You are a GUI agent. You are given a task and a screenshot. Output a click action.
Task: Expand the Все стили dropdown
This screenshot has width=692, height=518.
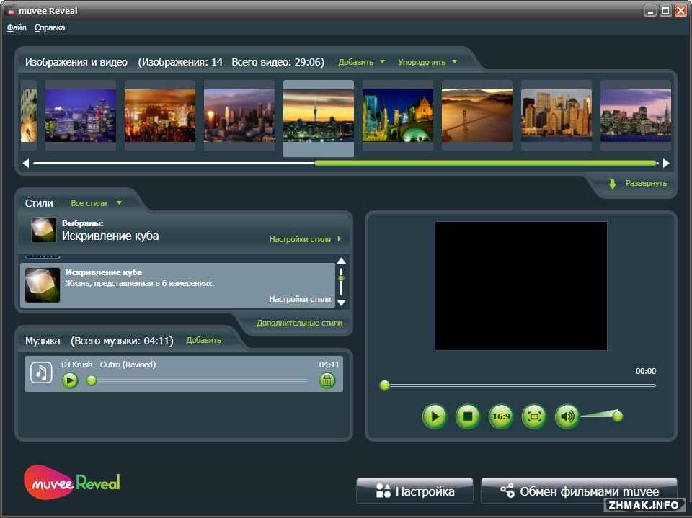[95, 203]
